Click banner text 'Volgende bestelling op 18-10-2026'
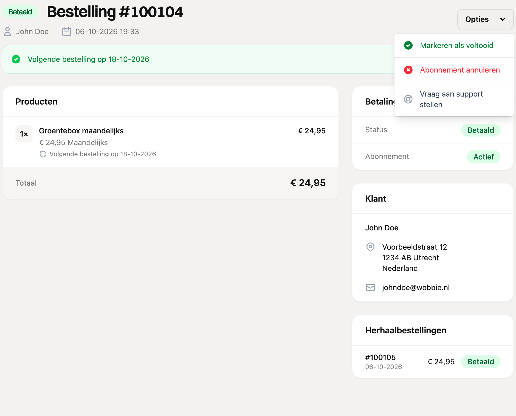The width and height of the screenshot is (516, 416). click(88, 59)
